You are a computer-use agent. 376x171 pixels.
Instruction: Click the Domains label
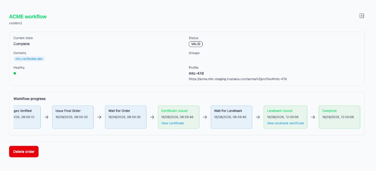pyautogui.click(x=20, y=53)
